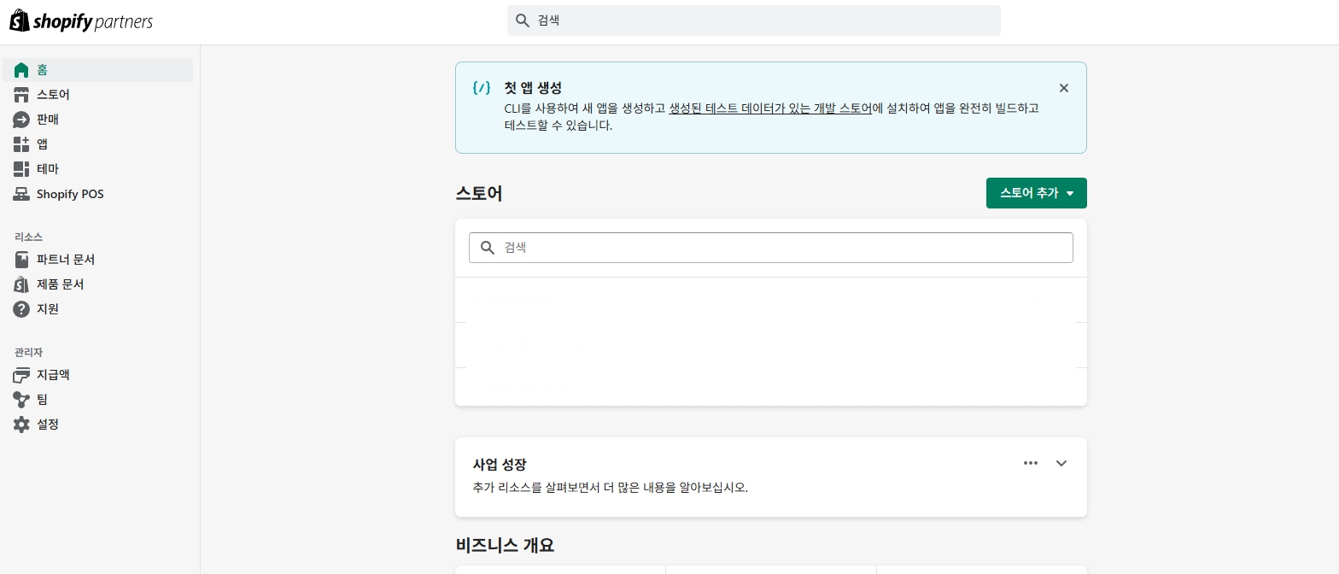Expand the 사업 성장 section chevron

[1061, 463]
